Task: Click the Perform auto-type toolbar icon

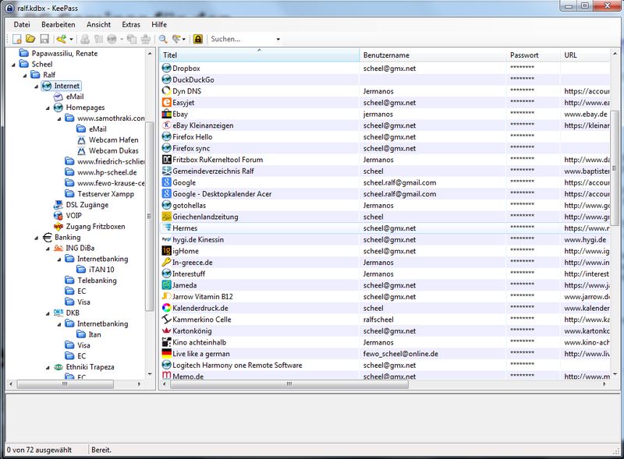Action: [x=146, y=39]
